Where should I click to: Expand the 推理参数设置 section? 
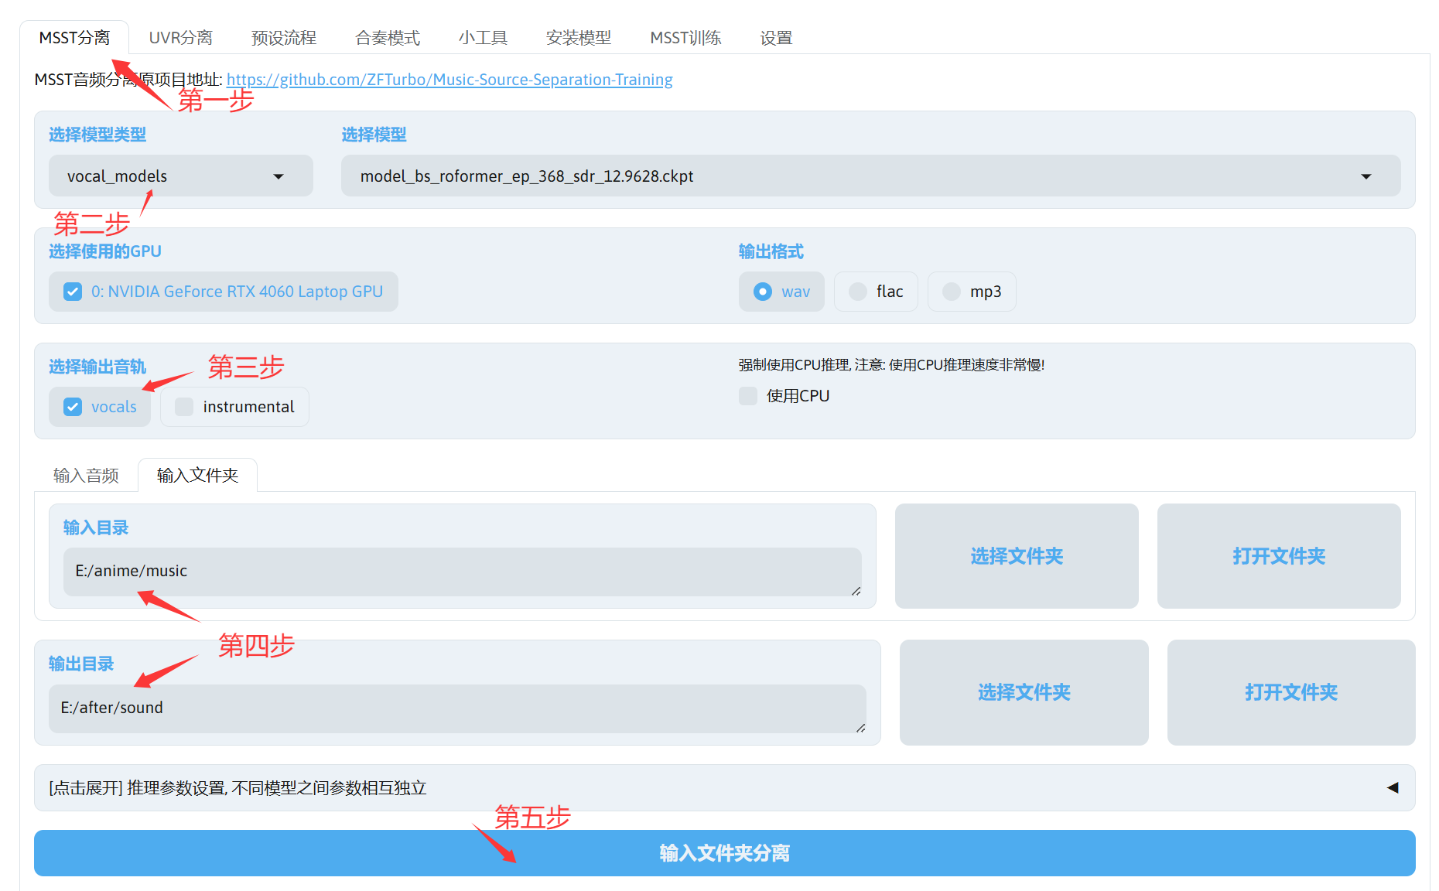[724, 788]
